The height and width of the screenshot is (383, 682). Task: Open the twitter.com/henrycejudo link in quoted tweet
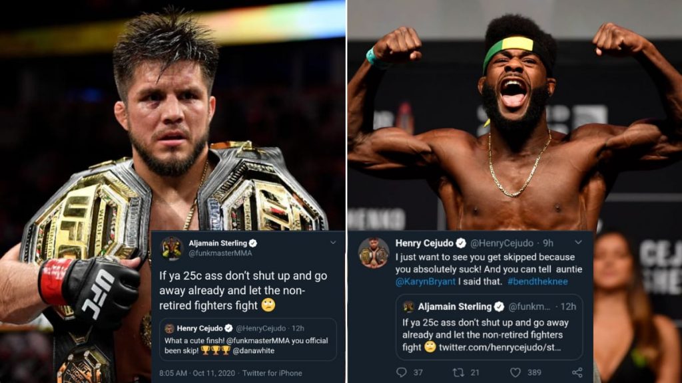(500, 347)
